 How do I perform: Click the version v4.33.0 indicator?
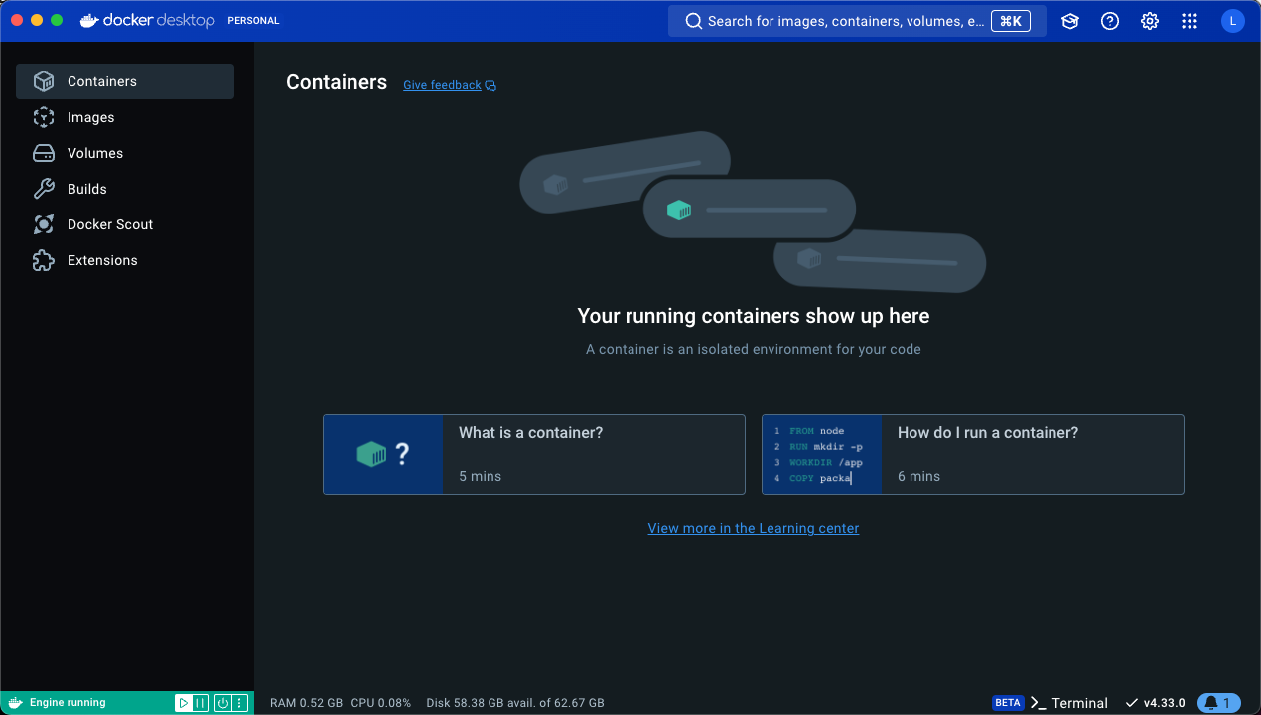pyautogui.click(x=1156, y=703)
